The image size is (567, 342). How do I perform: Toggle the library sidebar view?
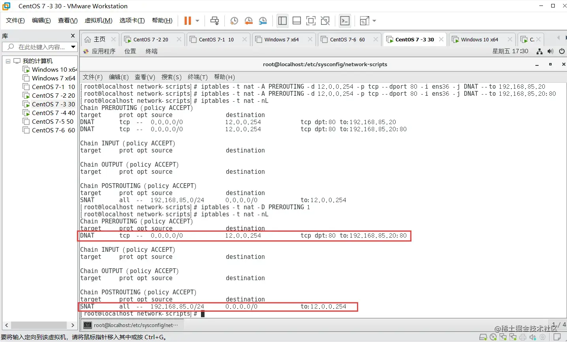[x=282, y=21]
